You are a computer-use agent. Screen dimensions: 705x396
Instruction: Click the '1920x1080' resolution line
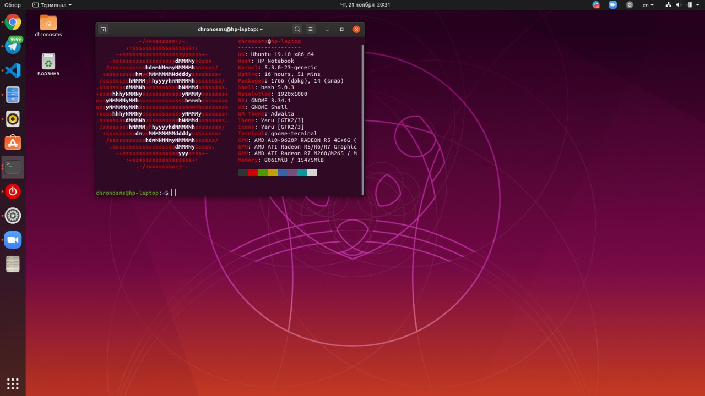[x=273, y=94]
